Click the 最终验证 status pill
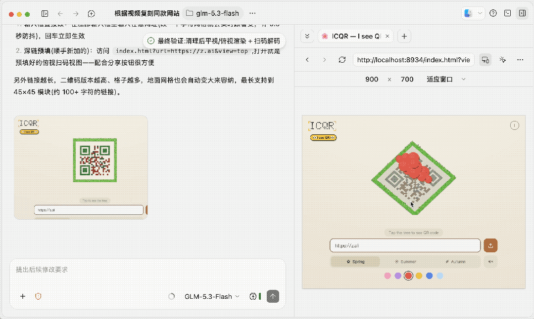This screenshot has height=319, width=534. (214, 41)
